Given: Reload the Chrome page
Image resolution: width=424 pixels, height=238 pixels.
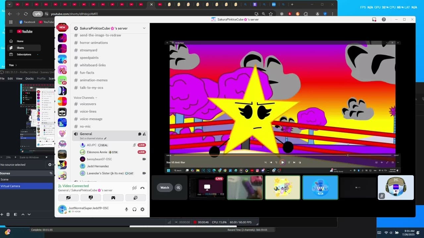Looking at the screenshot, I should [x=26, y=14].
